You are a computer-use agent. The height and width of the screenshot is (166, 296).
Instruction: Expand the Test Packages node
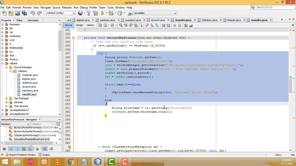pyautogui.click(x=6, y=98)
